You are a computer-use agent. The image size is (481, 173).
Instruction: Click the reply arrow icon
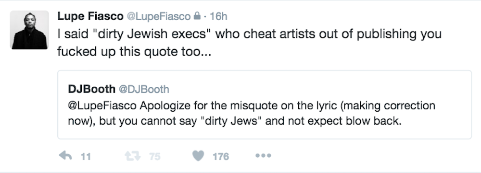[65, 156]
